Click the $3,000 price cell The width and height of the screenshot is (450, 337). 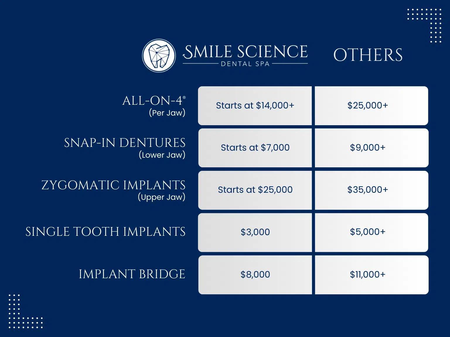[x=255, y=232]
